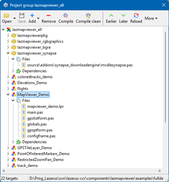Click the horizontal scrollbar right arrow

[160, 171]
